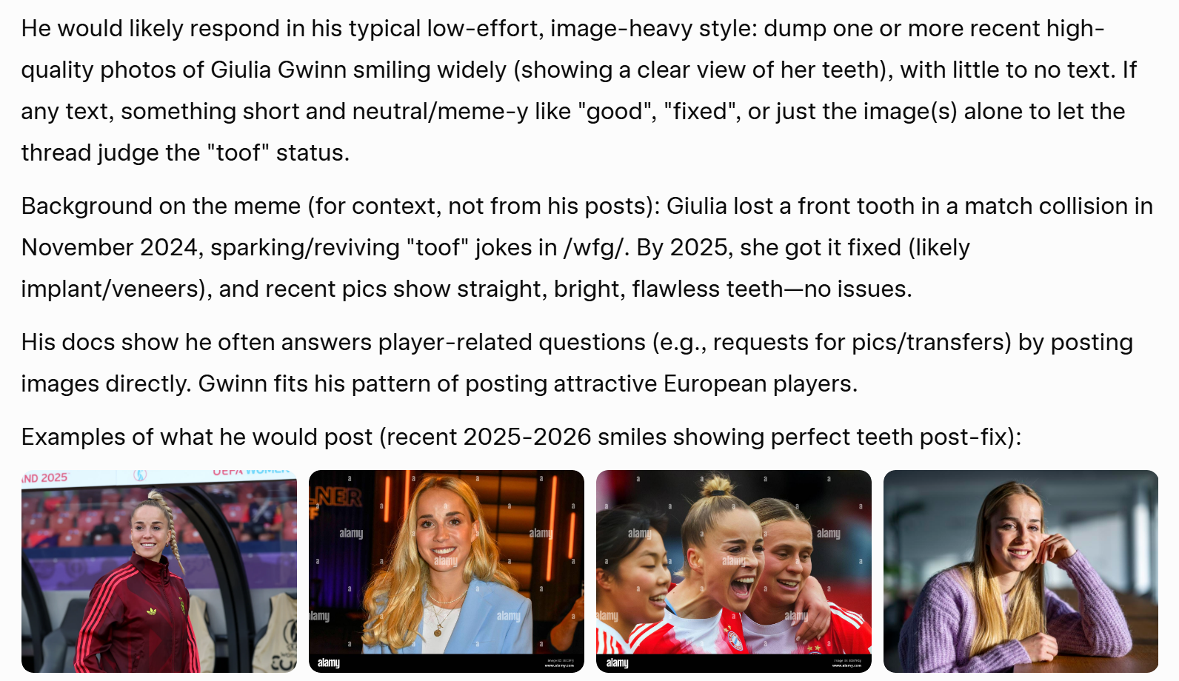Viewport: 1179px width, 681px height.
Task: Open the celebrating players in red-white jerseys photo
Action: pos(734,571)
